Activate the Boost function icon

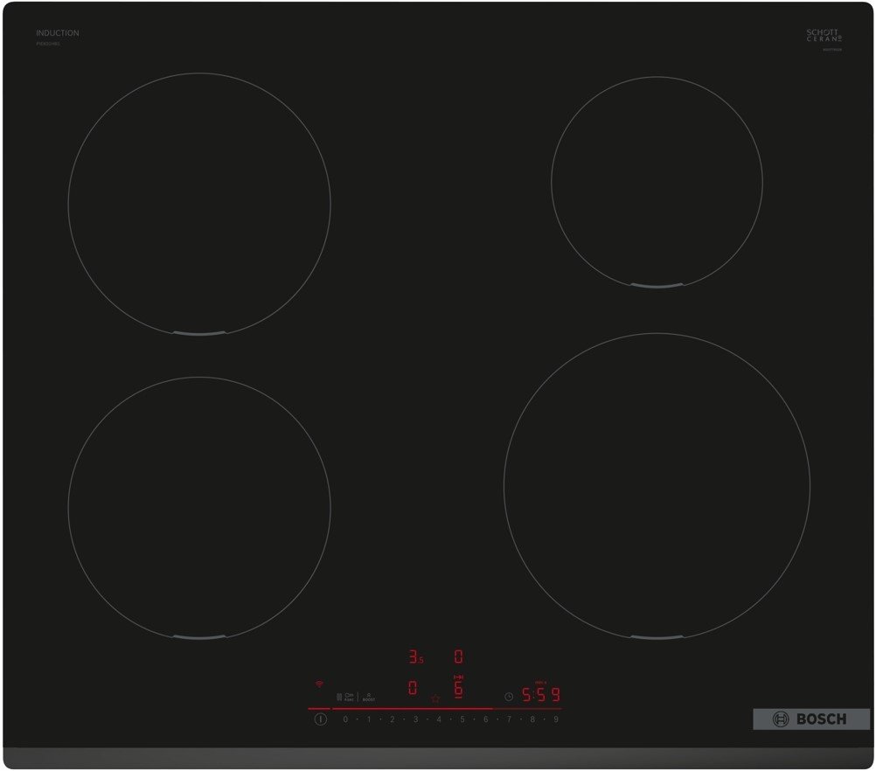pos(369,698)
